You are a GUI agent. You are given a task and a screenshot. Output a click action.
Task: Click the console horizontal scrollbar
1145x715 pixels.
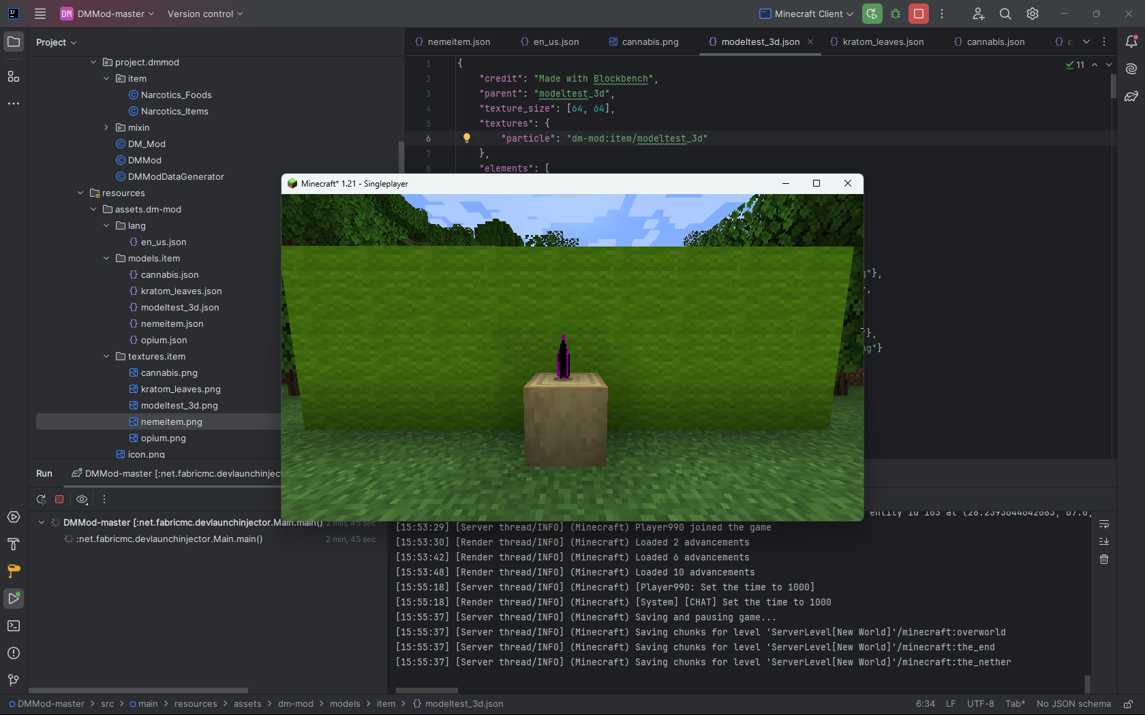click(x=427, y=690)
